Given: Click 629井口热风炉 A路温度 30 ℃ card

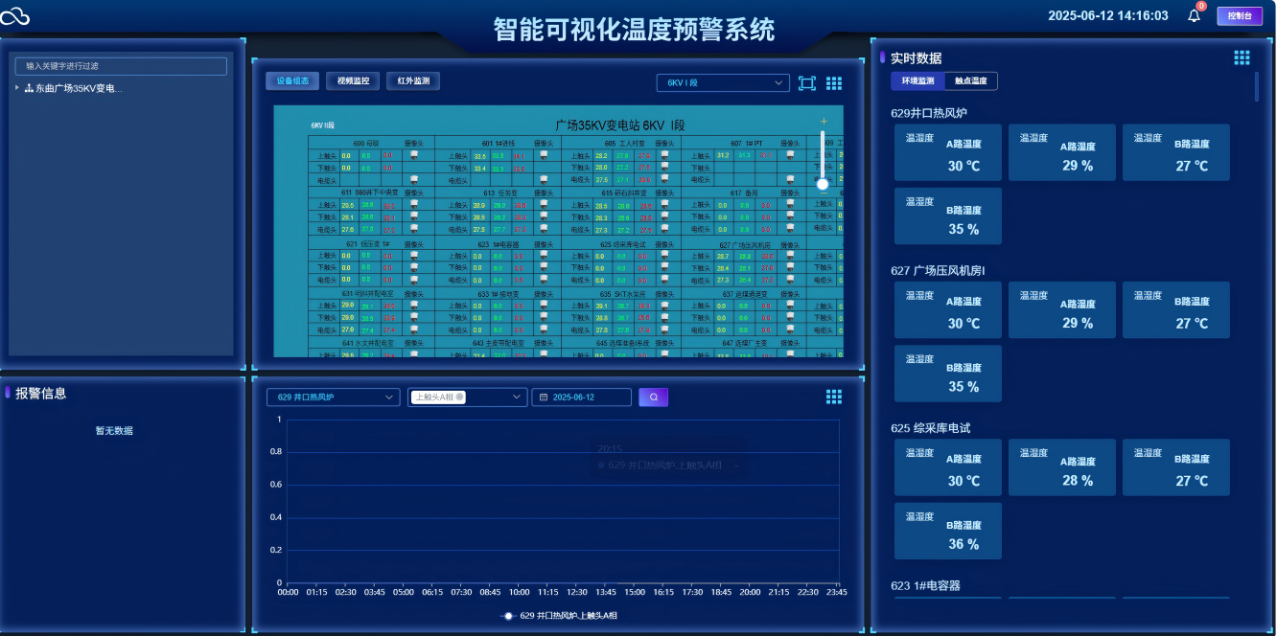Looking at the screenshot, I should click(x=948, y=152).
